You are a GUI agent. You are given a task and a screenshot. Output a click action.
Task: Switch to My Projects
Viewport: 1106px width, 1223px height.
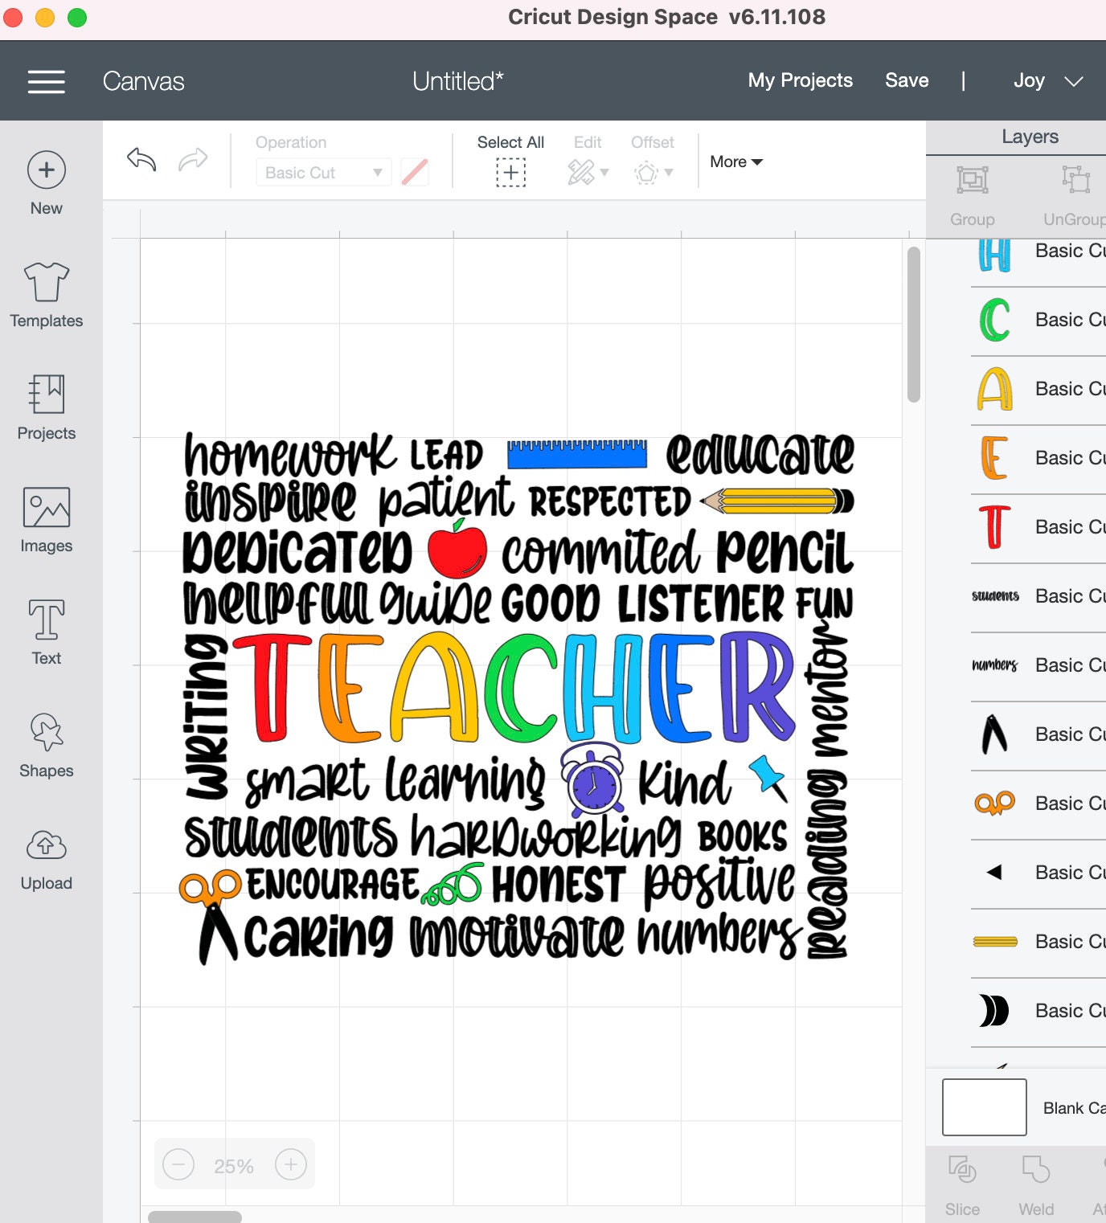click(x=800, y=80)
